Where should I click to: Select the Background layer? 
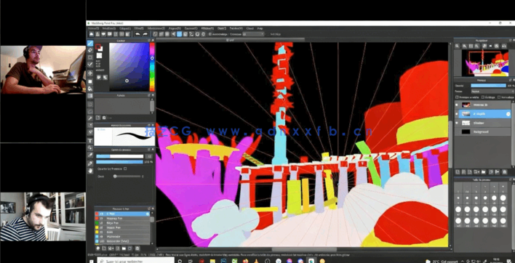(x=483, y=131)
